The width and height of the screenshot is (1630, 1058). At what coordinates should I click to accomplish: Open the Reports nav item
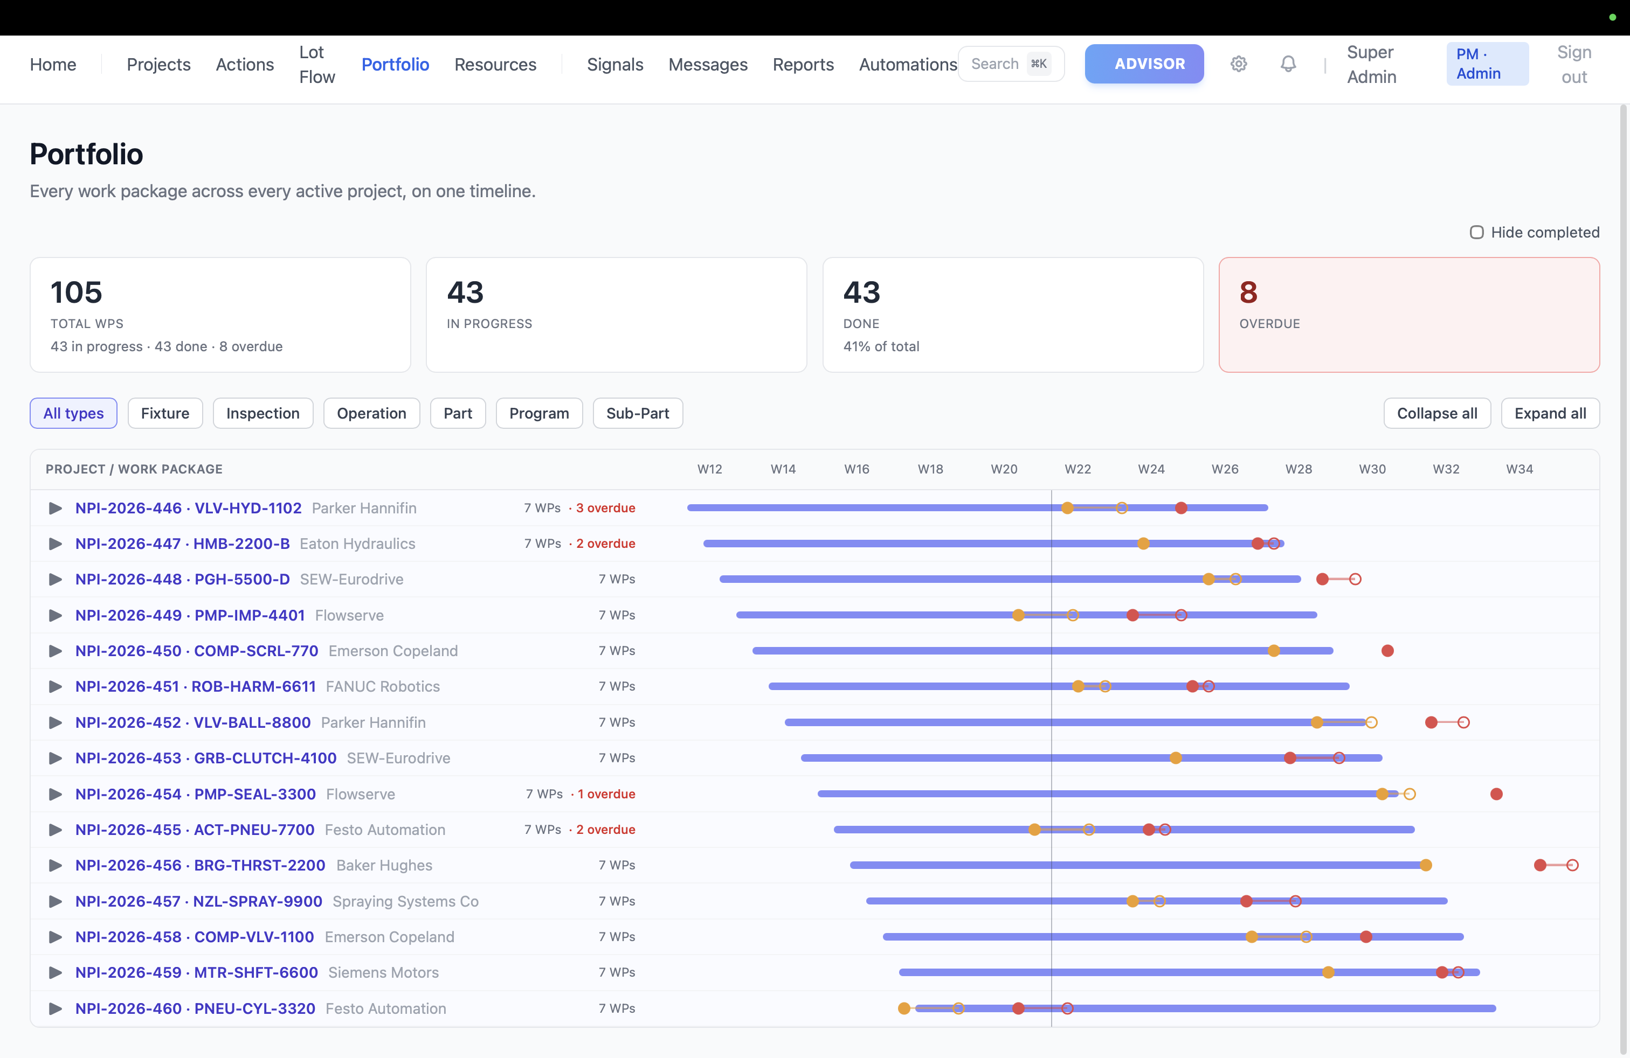pyautogui.click(x=803, y=64)
